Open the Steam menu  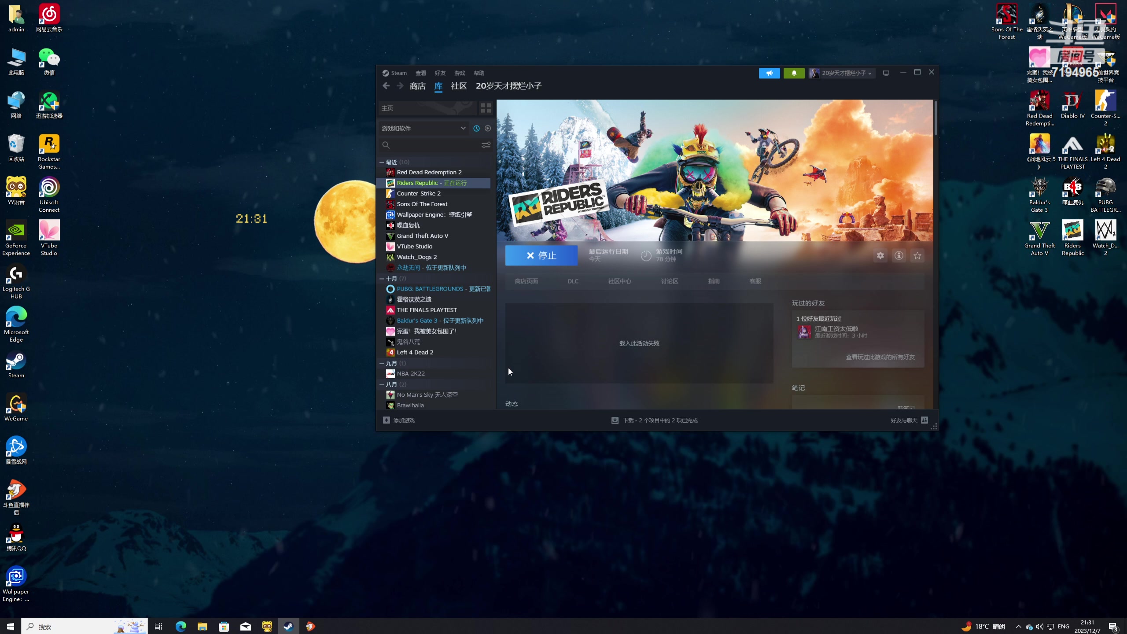[x=394, y=73]
